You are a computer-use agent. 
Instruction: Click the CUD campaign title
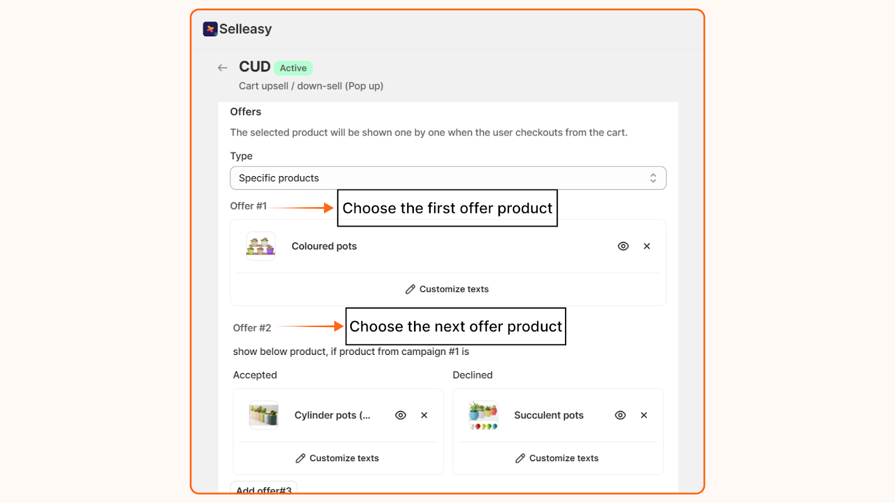(255, 67)
